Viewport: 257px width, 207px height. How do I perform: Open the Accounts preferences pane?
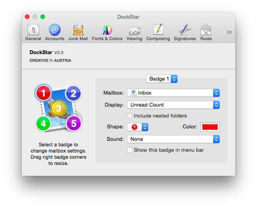click(x=55, y=32)
